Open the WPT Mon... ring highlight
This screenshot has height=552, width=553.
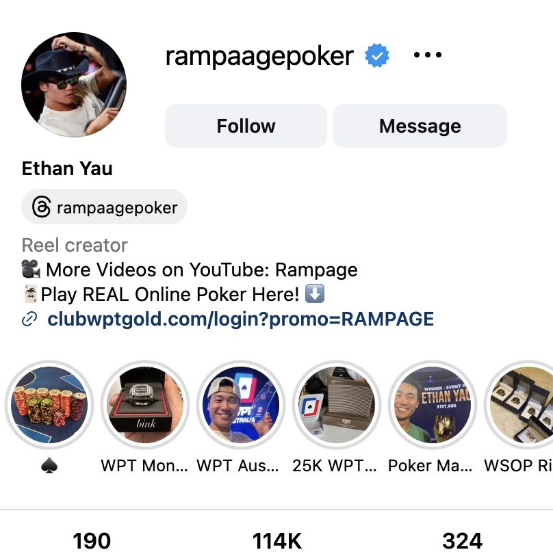[x=145, y=405]
